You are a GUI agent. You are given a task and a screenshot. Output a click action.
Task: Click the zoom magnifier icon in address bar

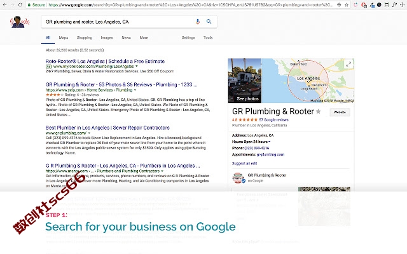(x=339, y=4)
